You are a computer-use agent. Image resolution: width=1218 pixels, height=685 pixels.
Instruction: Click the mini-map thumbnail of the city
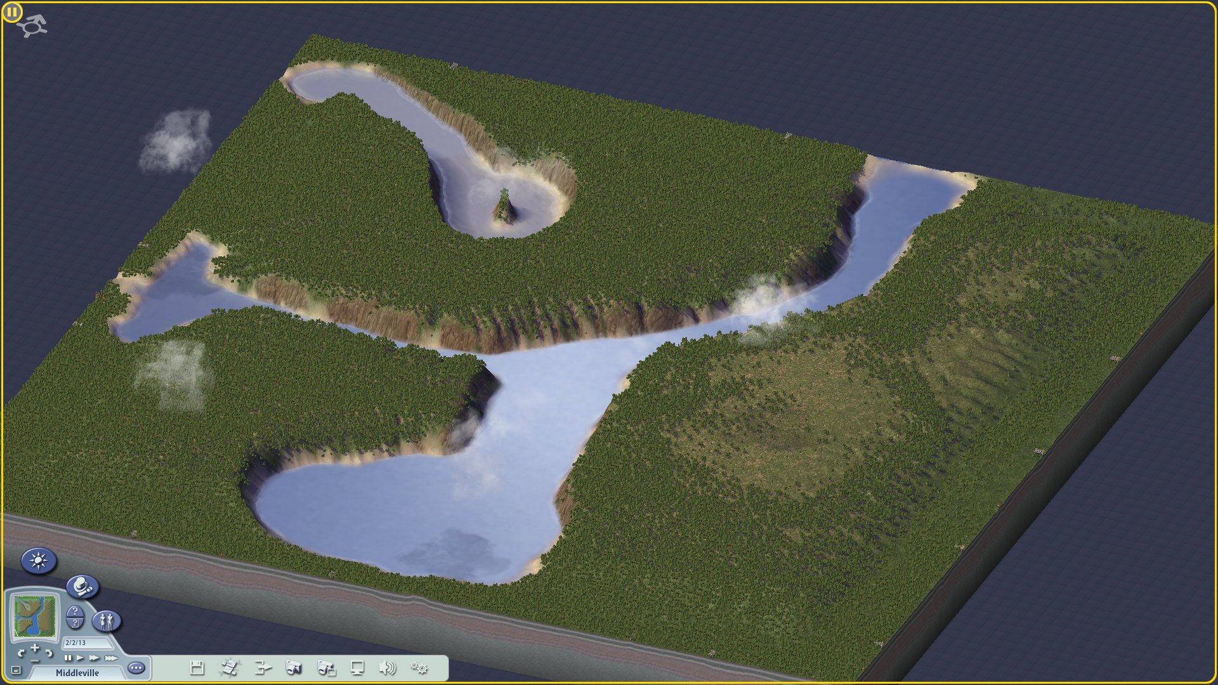[x=35, y=616]
